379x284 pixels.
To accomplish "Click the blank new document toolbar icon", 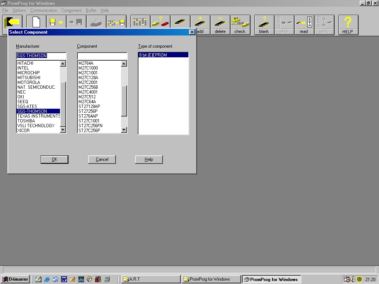I will [36, 22].
